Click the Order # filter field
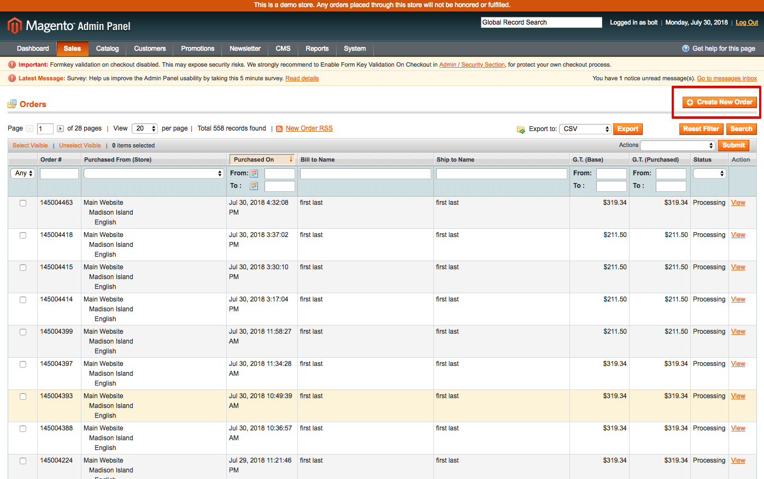764x479 pixels. tap(59, 174)
